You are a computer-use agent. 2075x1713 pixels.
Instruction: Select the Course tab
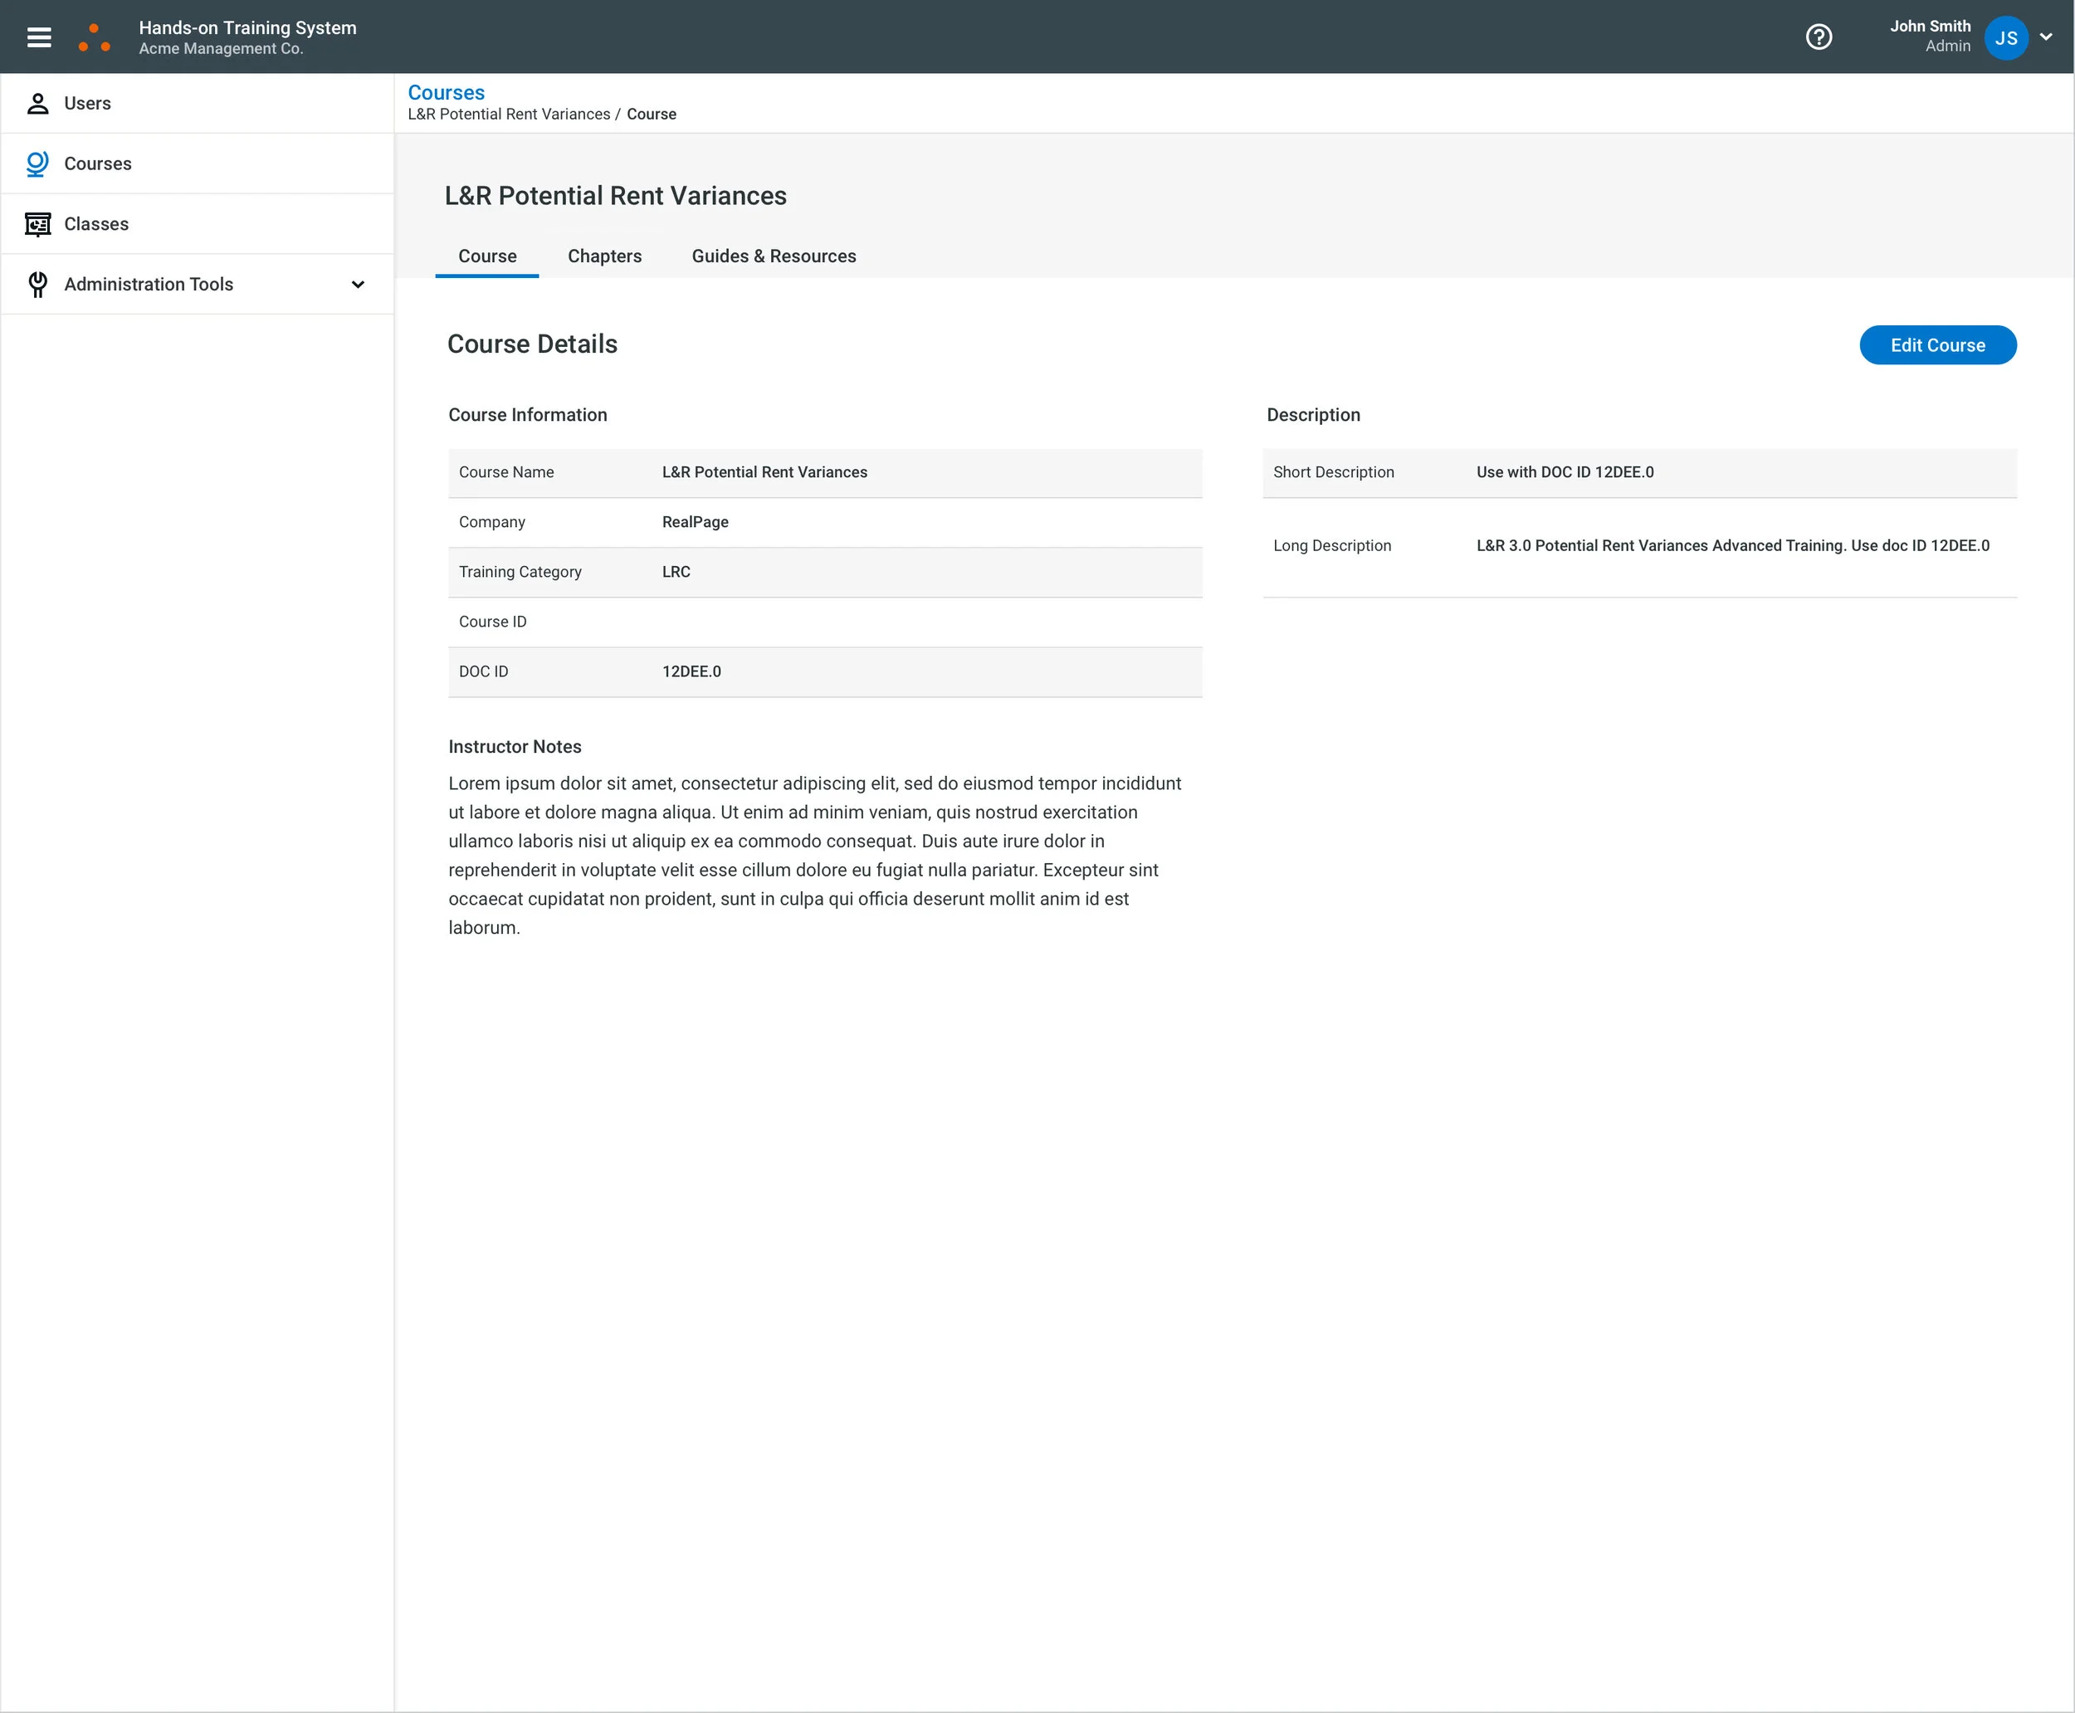pos(486,256)
